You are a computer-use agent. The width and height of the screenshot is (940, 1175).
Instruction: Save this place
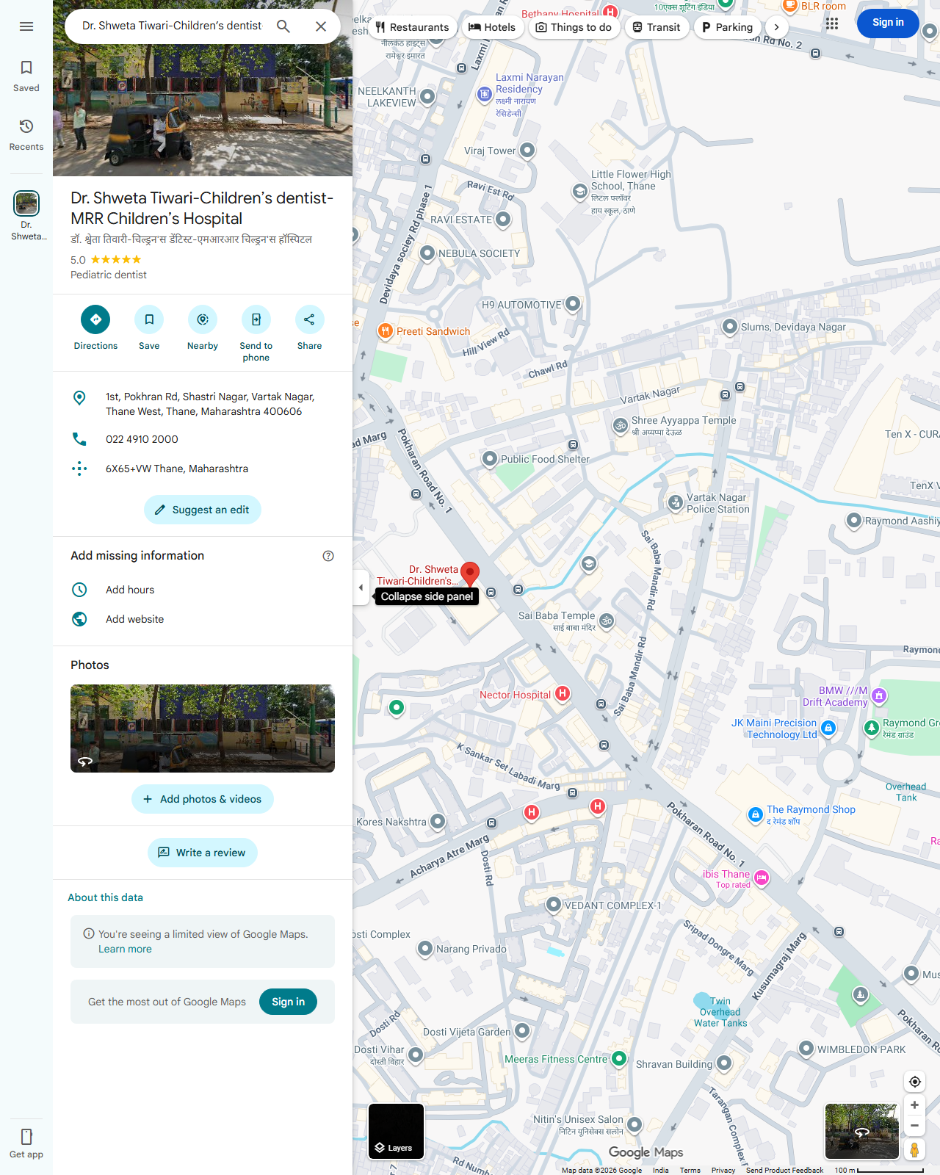(x=149, y=328)
